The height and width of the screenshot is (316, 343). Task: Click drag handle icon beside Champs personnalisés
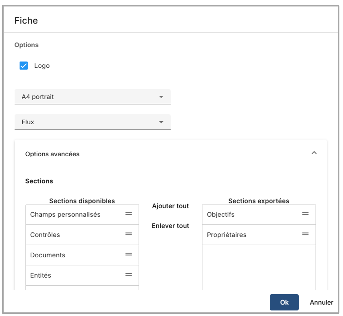129,214
